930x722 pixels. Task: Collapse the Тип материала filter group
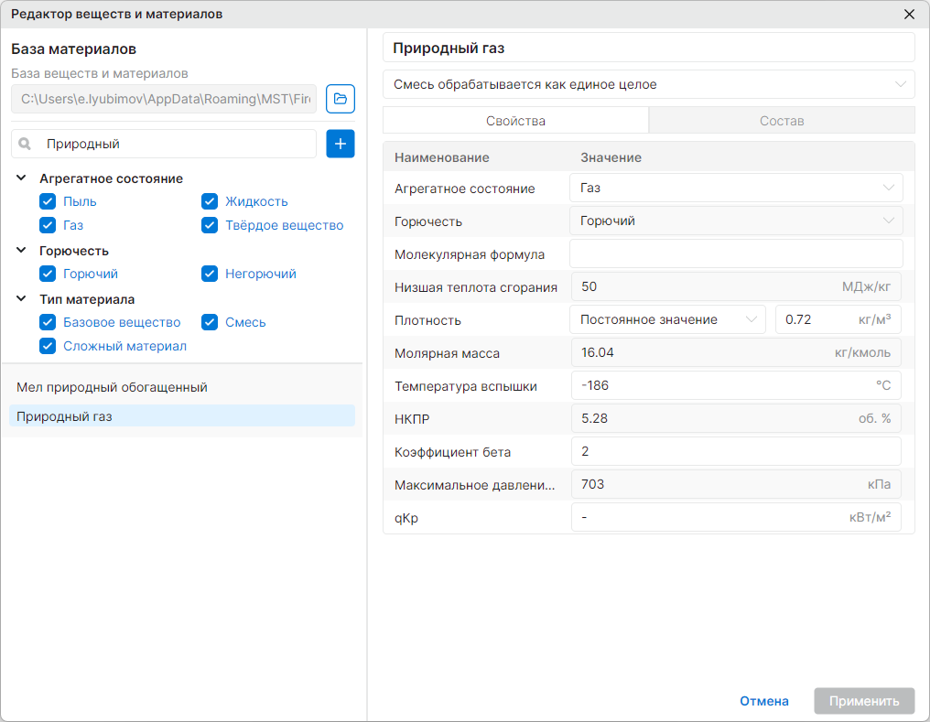click(x=21, y=298)
